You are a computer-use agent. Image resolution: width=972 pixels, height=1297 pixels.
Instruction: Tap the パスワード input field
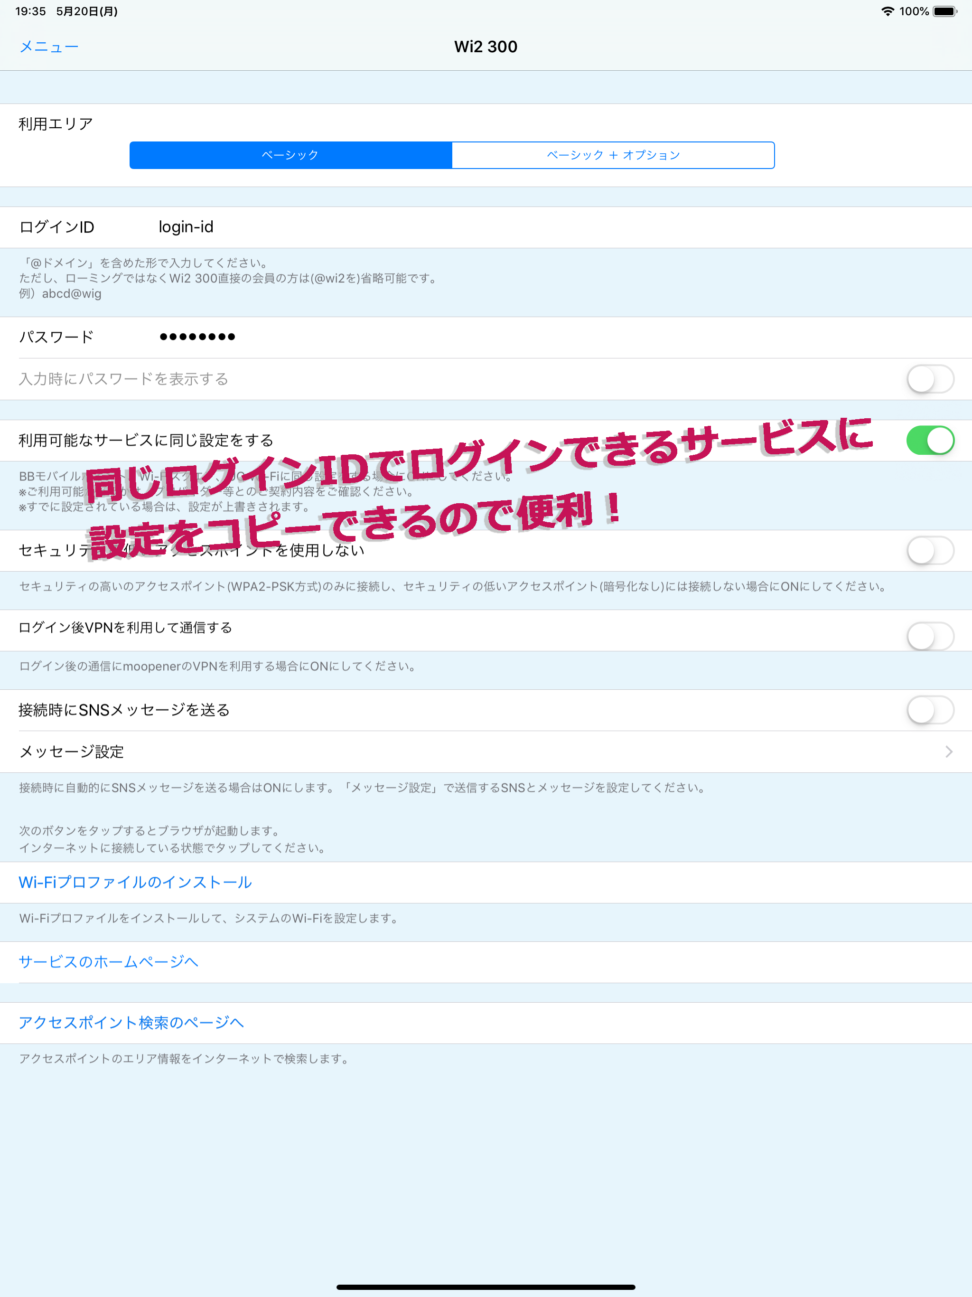(x=486, y=337)
